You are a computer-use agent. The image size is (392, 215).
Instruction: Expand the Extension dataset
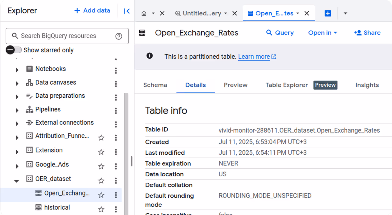click(x=17, y=152)
